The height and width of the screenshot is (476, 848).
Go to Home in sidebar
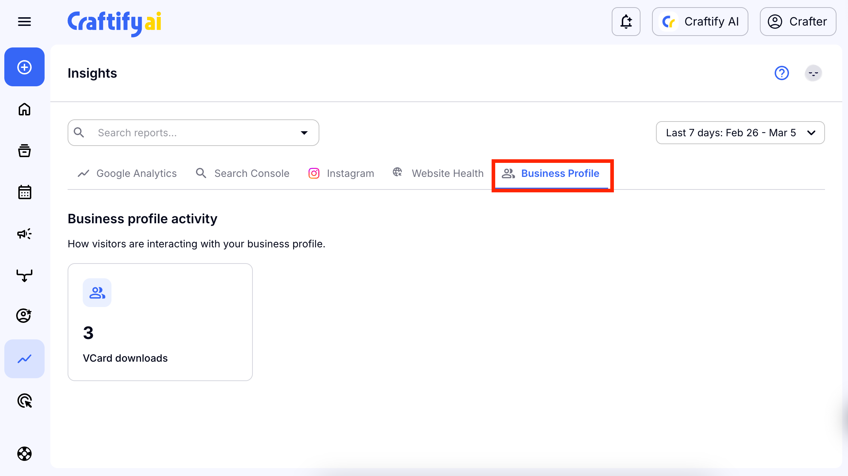pyautogui.click(x=24, y=109)
